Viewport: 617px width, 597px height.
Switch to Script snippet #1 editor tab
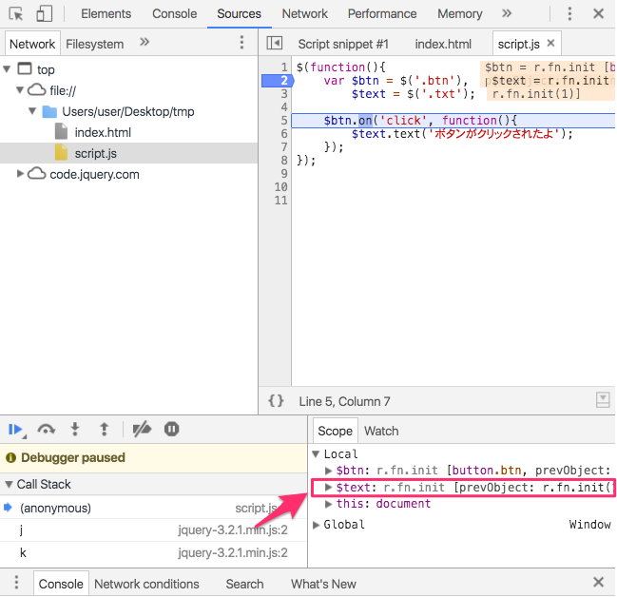coord(343,44)
